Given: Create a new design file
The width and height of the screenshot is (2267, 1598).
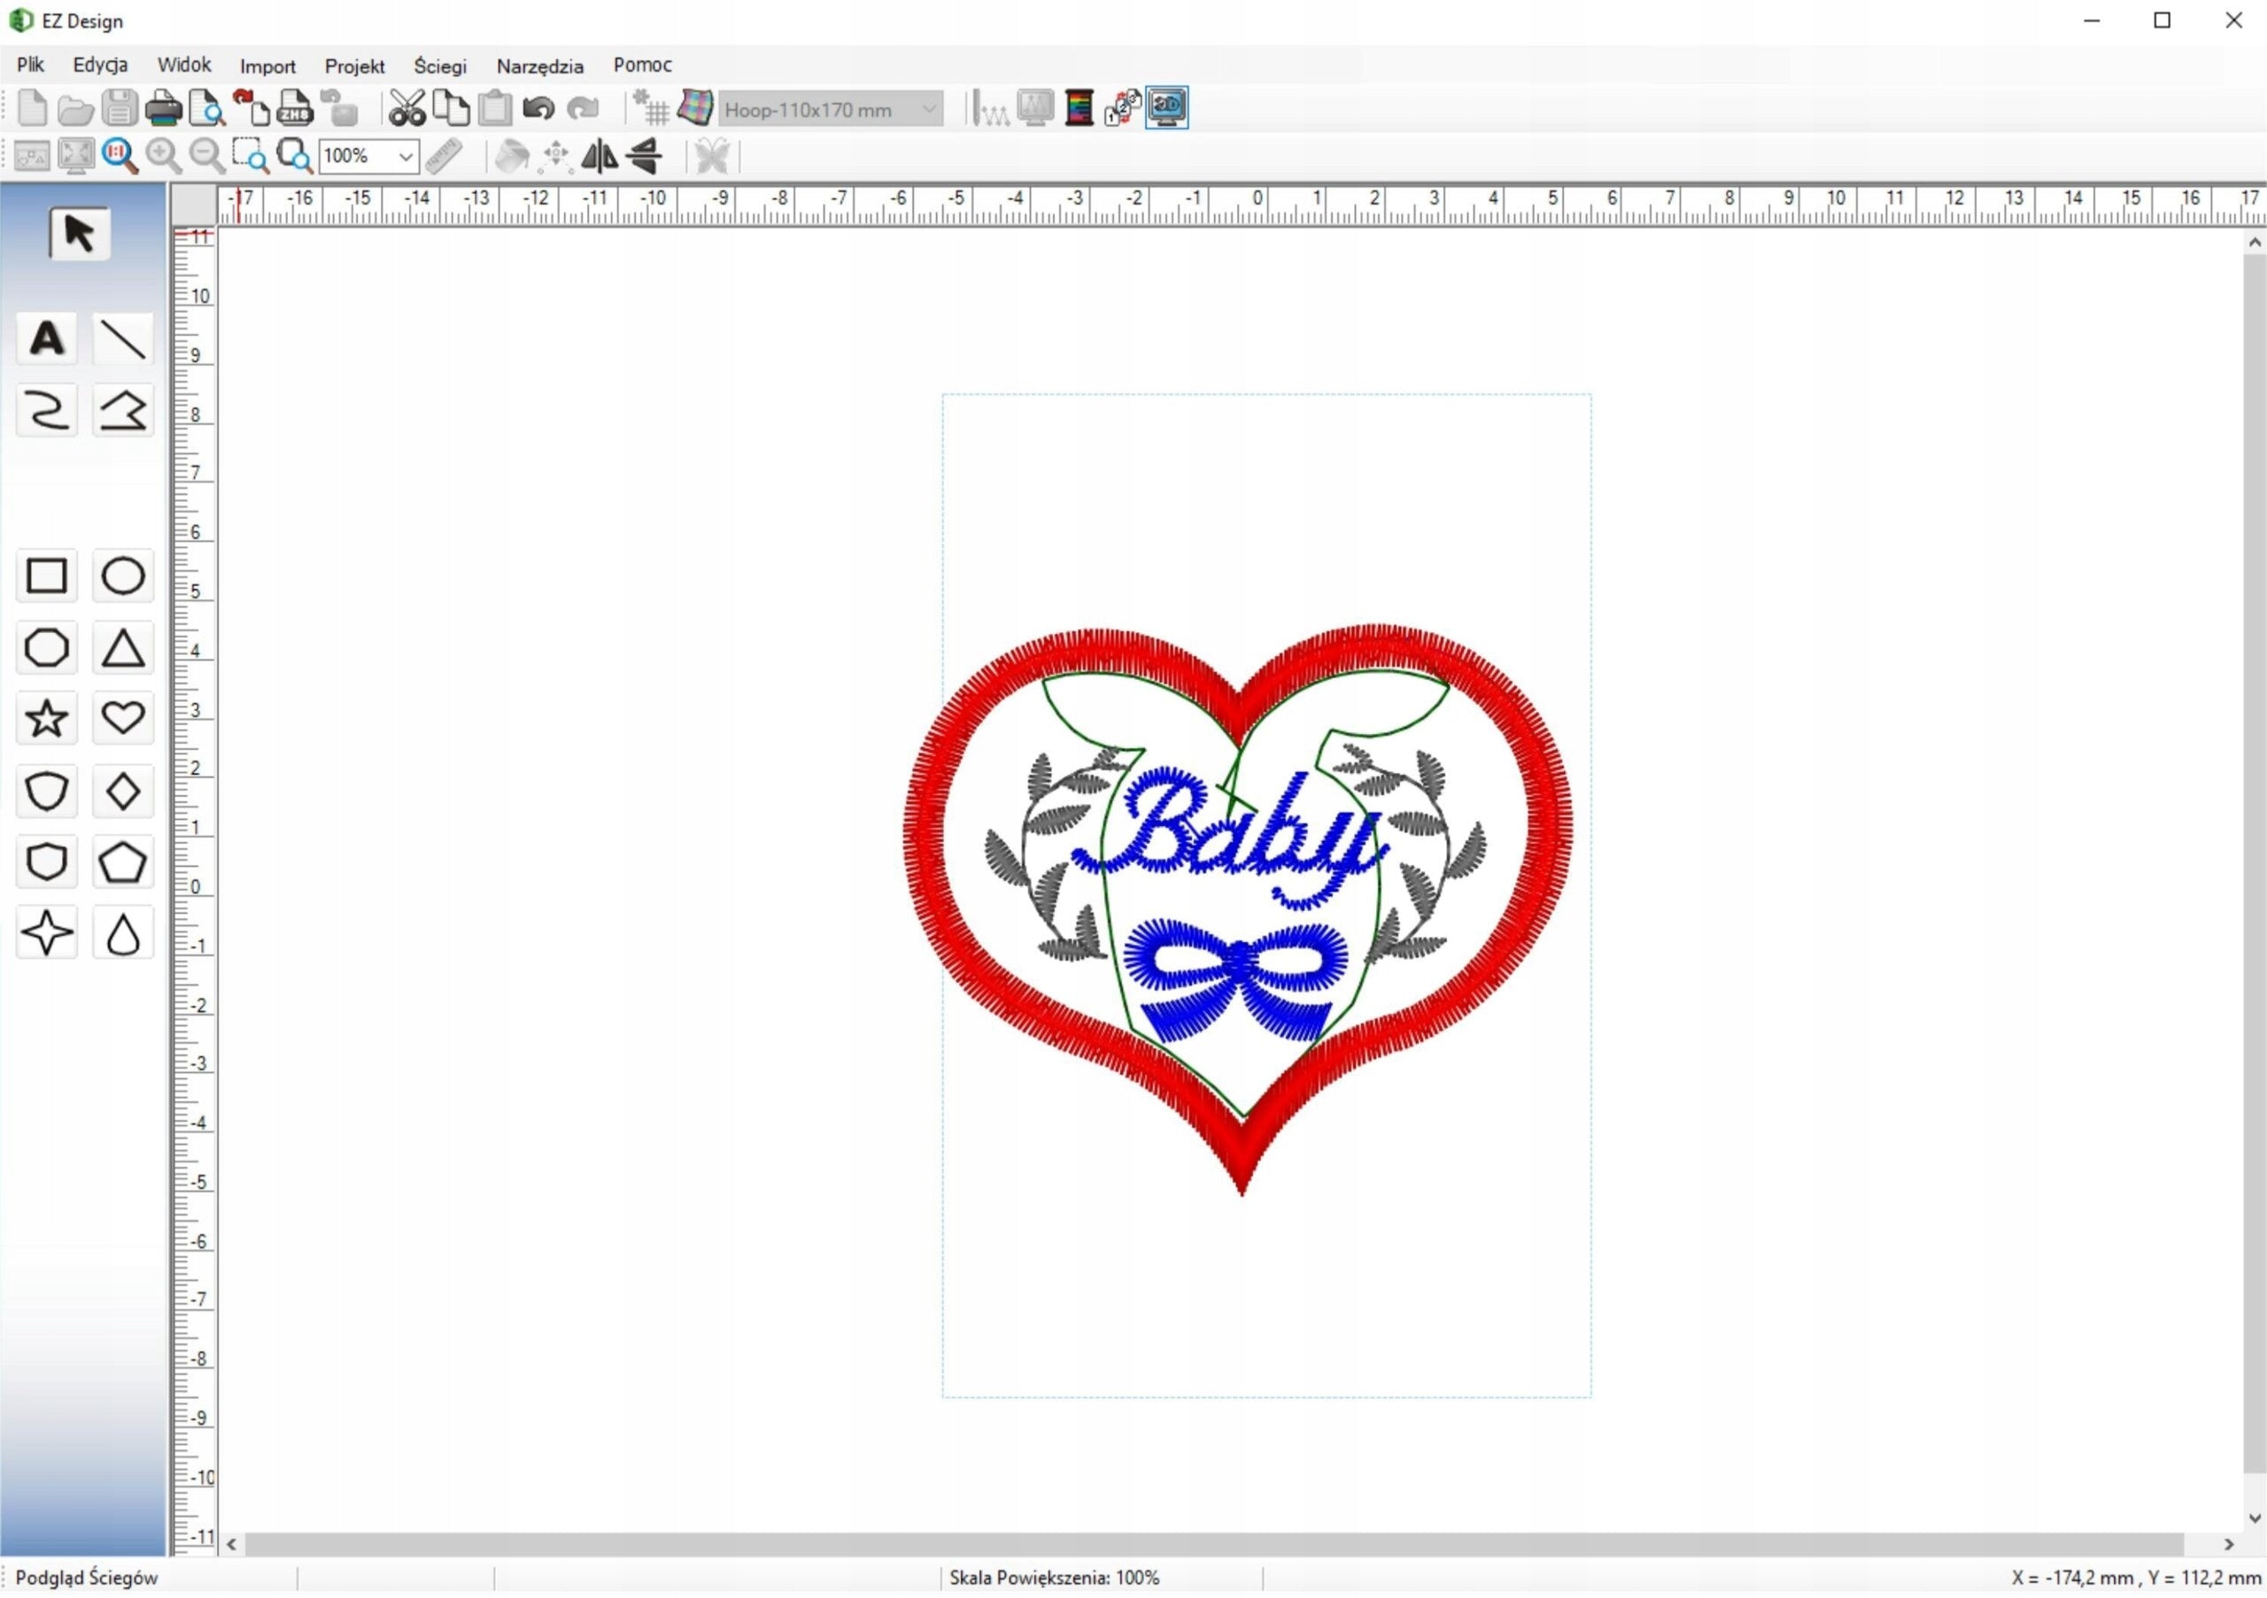Looking at the screenshot, I should pos(32,108).
